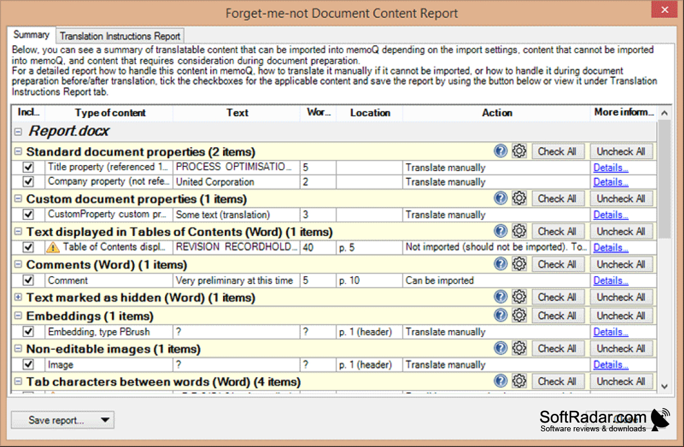Collapse the Non-editable images group
Screen dimensions: 684x447
click(18, 348)
